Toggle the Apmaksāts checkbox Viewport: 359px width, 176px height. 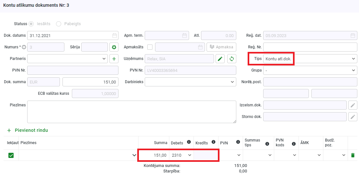150,47
